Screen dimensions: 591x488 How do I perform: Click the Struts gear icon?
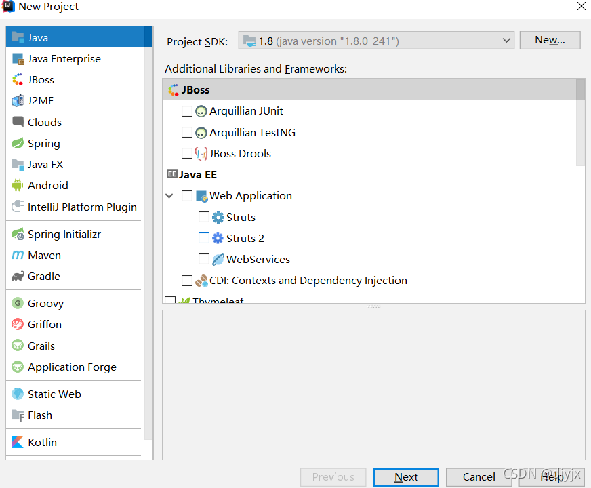point(218,217)
